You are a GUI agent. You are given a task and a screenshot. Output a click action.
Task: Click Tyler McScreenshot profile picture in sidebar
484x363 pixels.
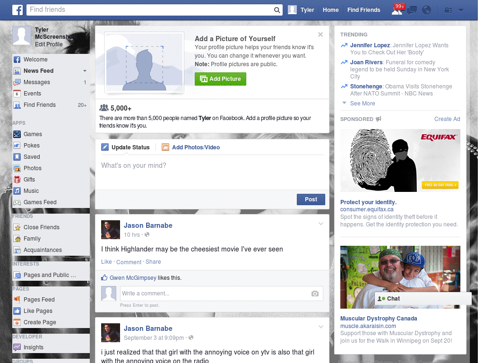22,36
